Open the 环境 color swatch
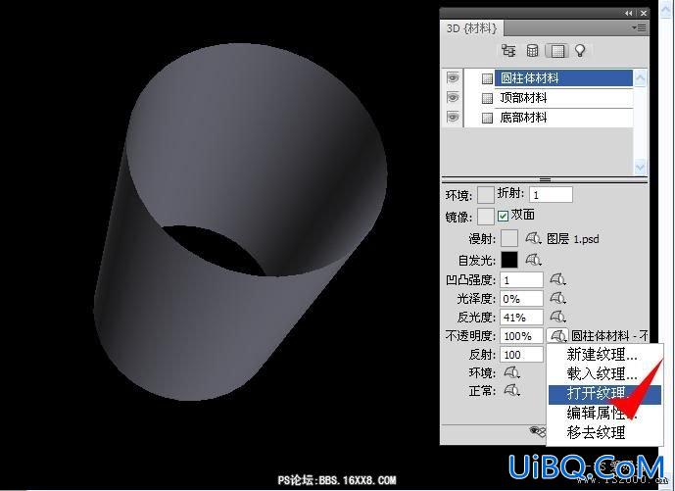This screenshot has height=491, width=675. click(486, 195)
